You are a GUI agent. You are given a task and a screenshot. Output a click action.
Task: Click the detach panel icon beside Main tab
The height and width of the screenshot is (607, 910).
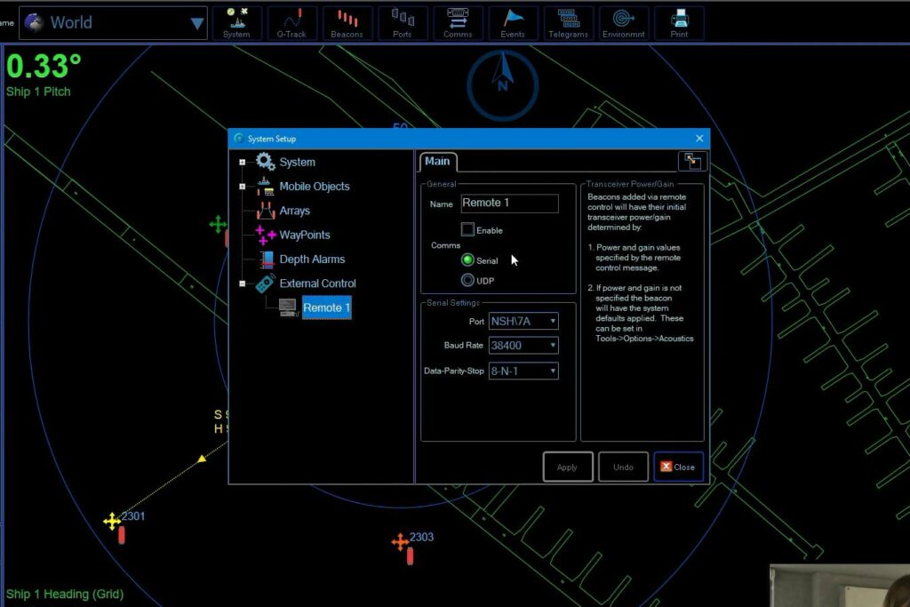point(691,162)
